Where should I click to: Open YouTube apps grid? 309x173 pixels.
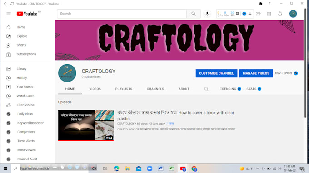269,14
